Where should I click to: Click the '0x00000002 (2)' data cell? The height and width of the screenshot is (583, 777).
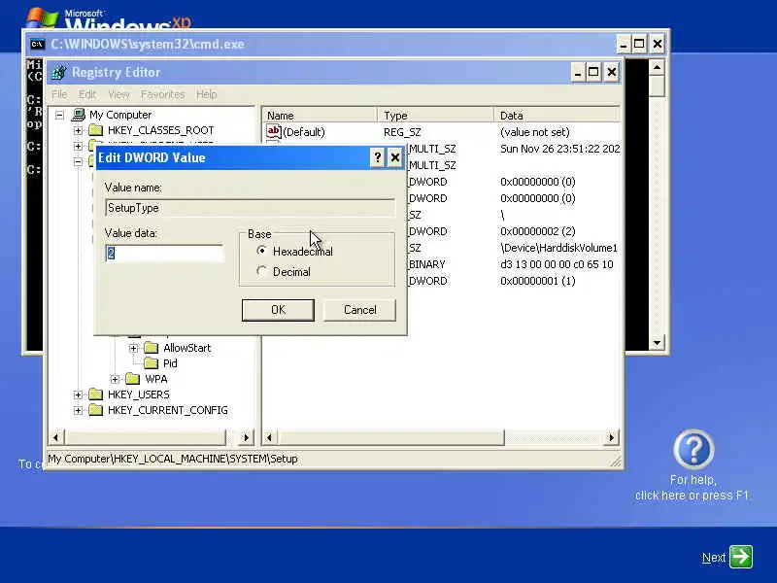538,231
